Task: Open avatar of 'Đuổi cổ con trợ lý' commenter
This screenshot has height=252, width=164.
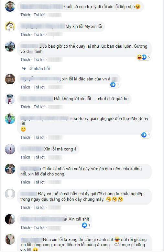Action: pyautogui.click(x=10, y=6)
